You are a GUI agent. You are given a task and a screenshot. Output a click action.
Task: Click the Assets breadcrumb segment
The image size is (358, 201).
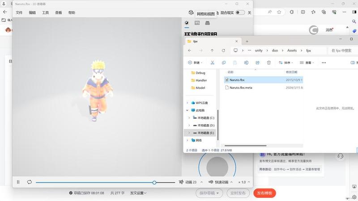click(x=292, y=50)
